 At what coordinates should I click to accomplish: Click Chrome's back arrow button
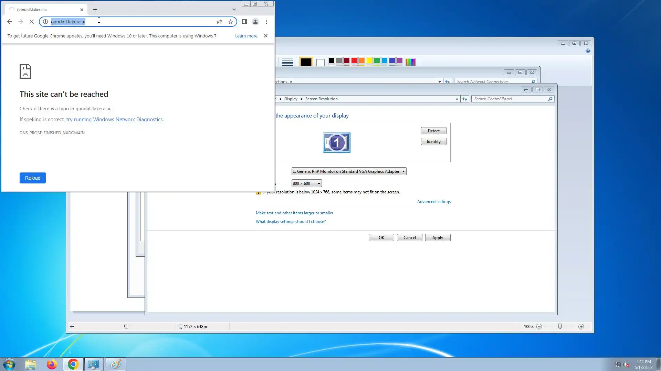(x=10, y=22)
